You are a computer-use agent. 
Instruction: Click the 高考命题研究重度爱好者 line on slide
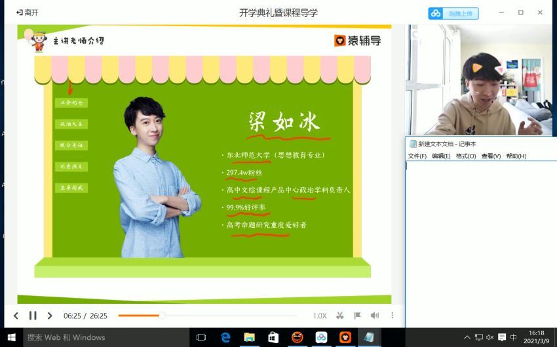click(266, 225)
